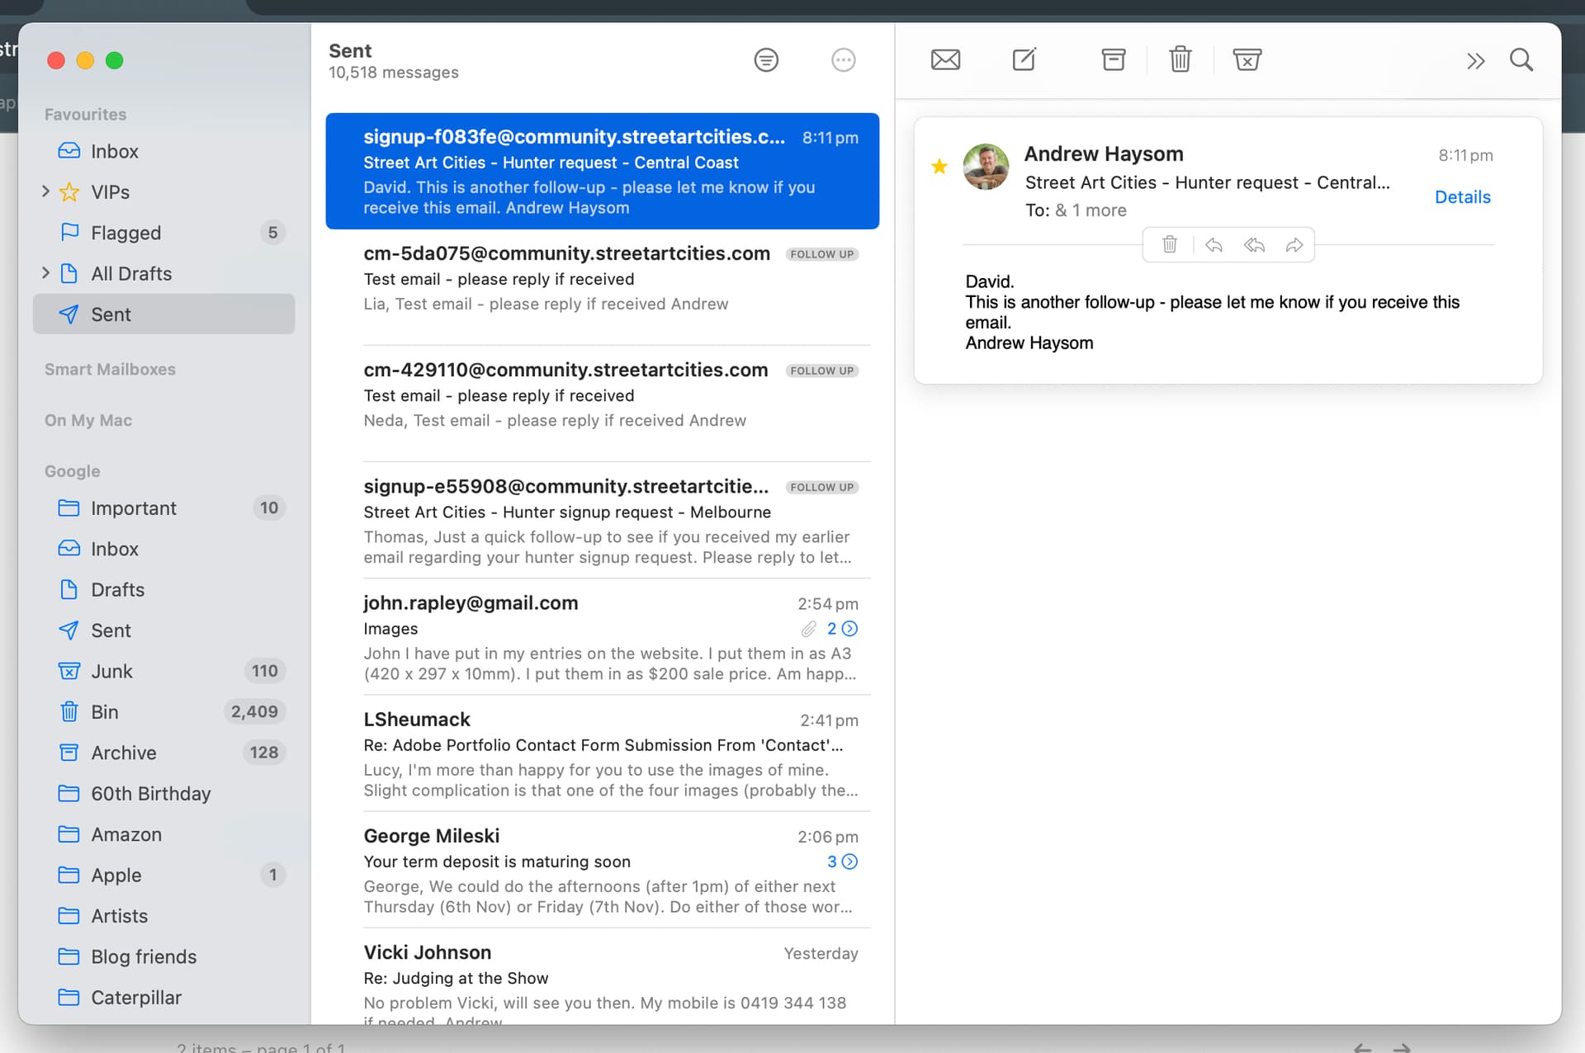Select the Flagged mailbox
Viewport: 1585px width, 1053px height.
click(x=125, y=233)
